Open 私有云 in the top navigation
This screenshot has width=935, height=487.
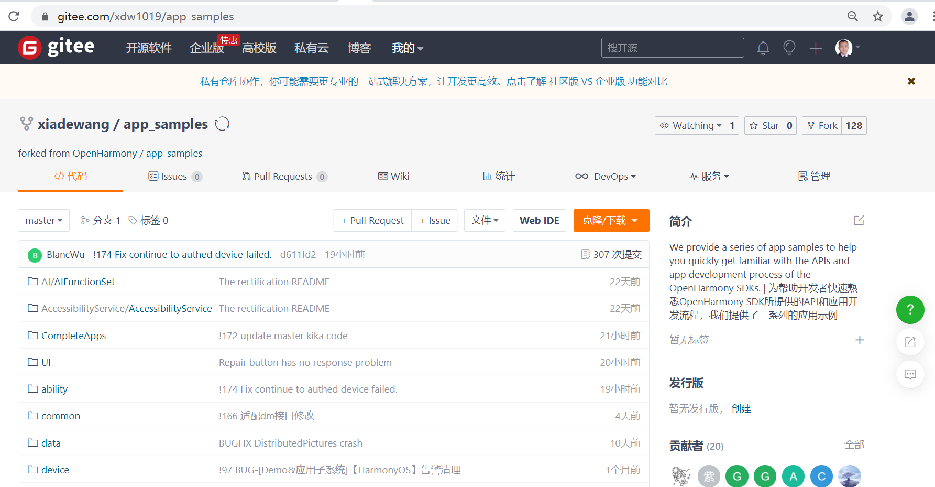pos(312,48)
